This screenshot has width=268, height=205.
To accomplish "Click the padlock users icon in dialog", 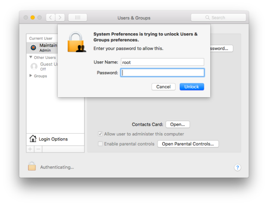I will pos(76,42).
